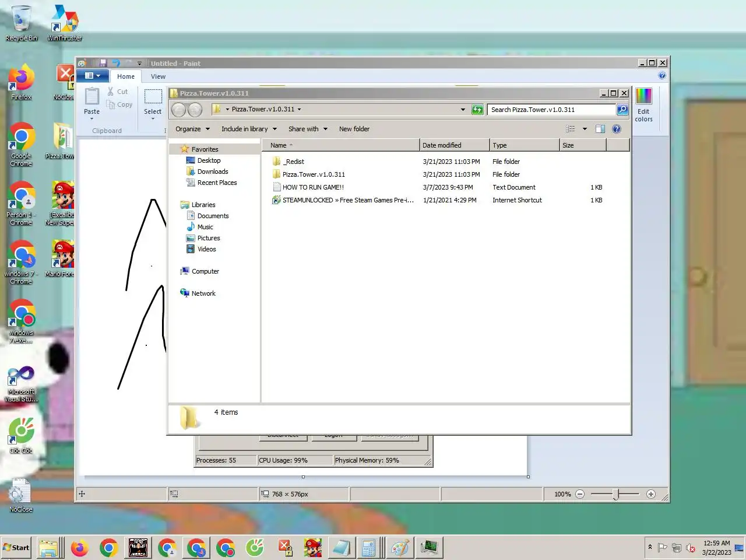The image size is (746, 560).
Task: Switch to Paint's Home tab
Action: (x=126, y=76)
